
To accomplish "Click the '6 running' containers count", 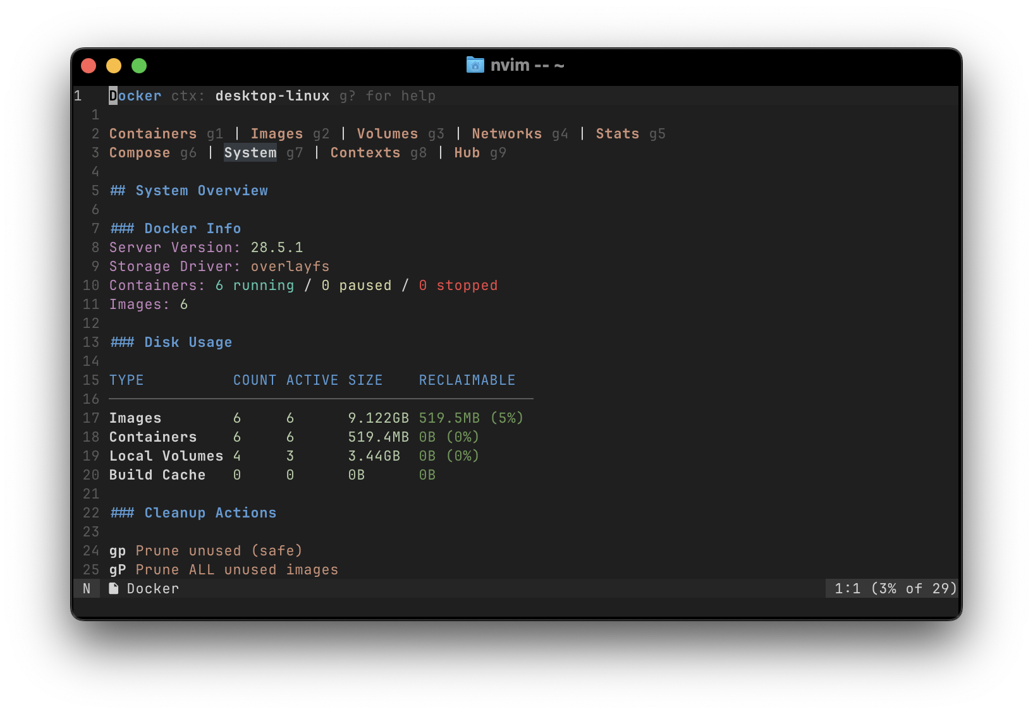I will tap(255, 286).
